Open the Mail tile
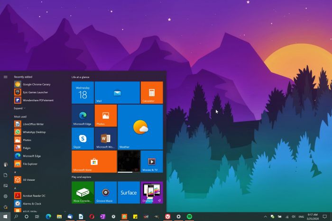This screenshot has width=332, height=221. [117, 93]
